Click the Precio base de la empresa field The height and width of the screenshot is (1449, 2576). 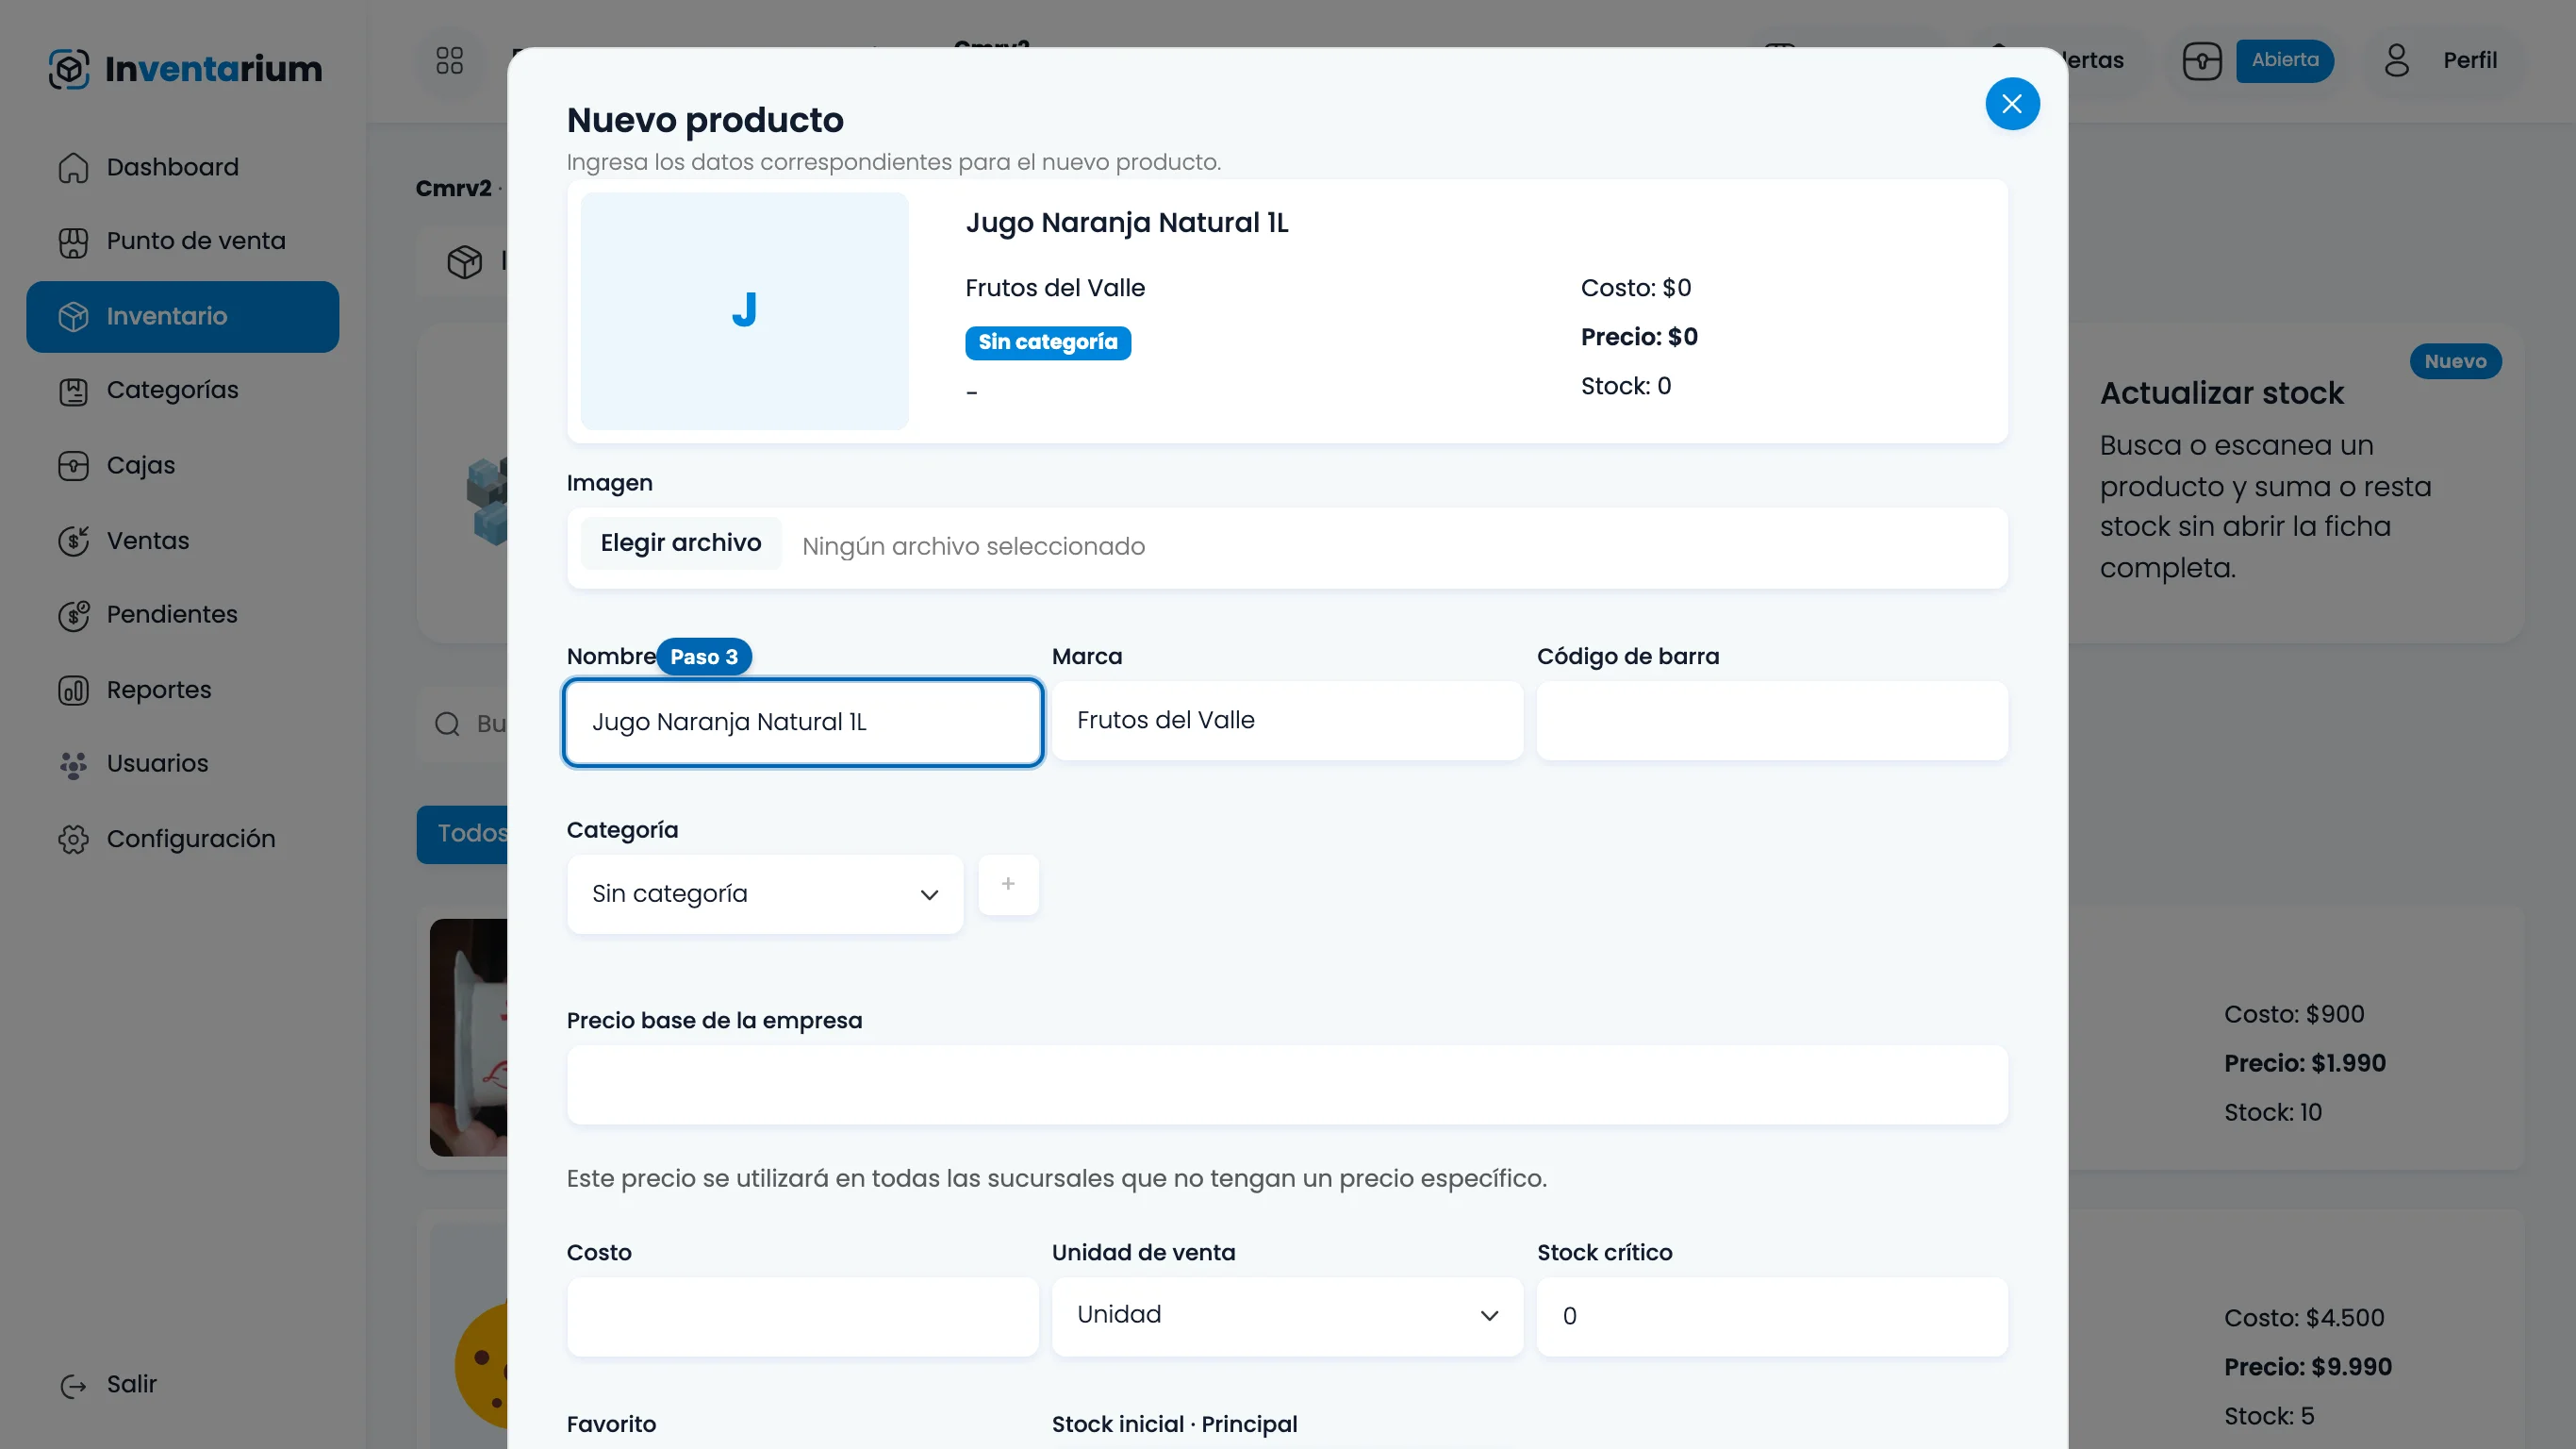pyautogui.click(x=1287, y=1085)
